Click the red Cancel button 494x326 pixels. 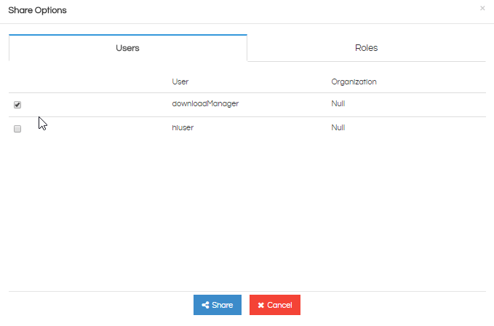[275, 305]
